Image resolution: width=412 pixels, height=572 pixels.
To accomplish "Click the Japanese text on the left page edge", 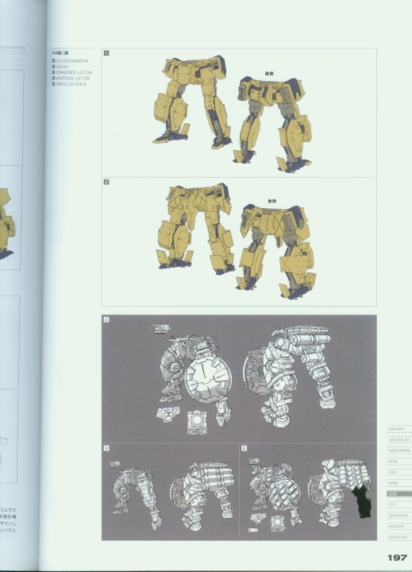I will [x=8, y=519].
